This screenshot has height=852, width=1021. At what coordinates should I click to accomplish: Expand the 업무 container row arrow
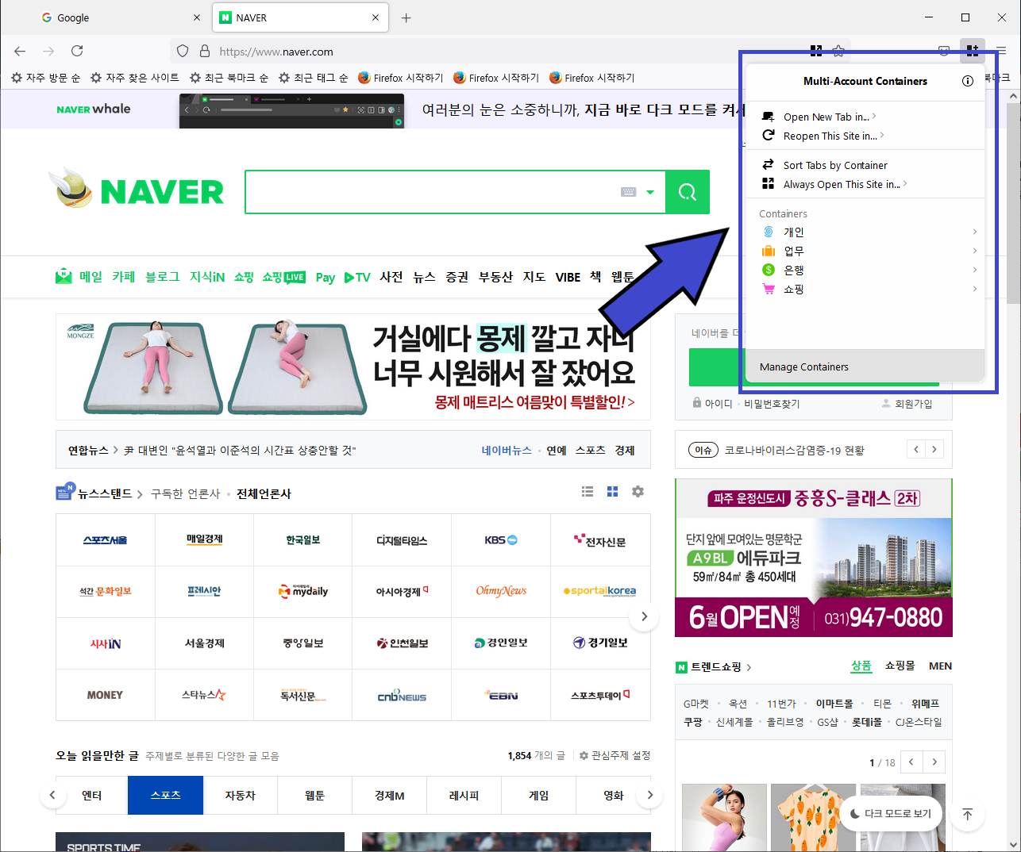pyautogui.click(x=975, y=251)
